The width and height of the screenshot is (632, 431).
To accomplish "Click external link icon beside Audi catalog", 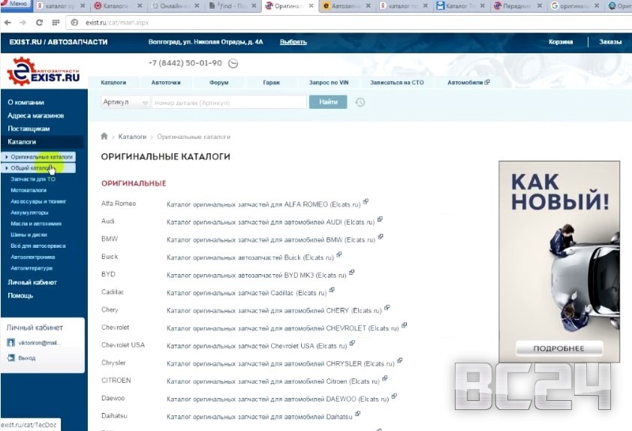I will click(380, 219).
